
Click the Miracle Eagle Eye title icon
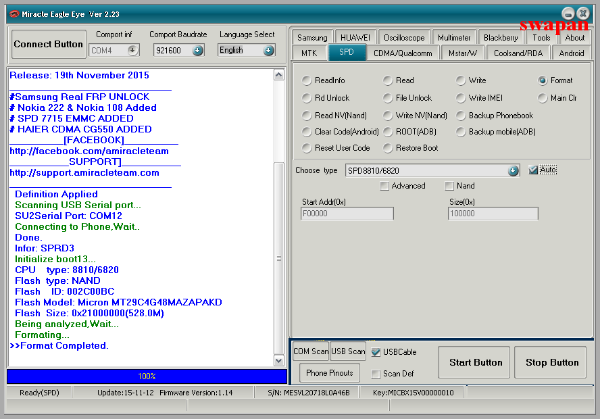click(x=14, y=14)
